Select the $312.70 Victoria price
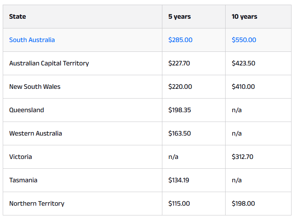The height and width of the screenshot is (217, 297). (242, 157)
